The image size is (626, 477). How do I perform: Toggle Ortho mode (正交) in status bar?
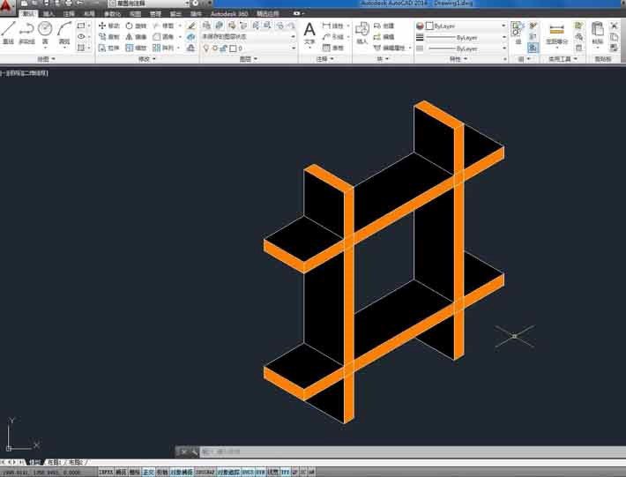pyautogui.click(x=148, y=473)
